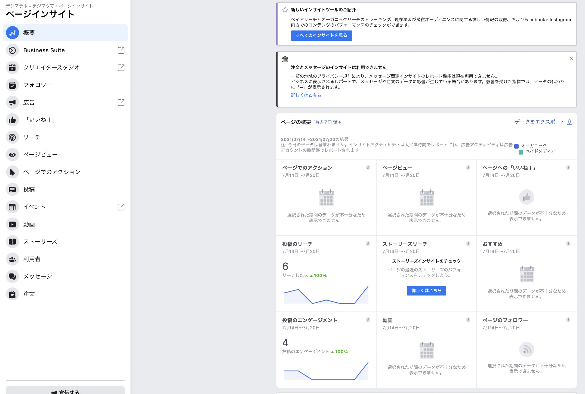The image size is (585, 394).
Task: Open the フォロワー section
Action: coord(38,85)
